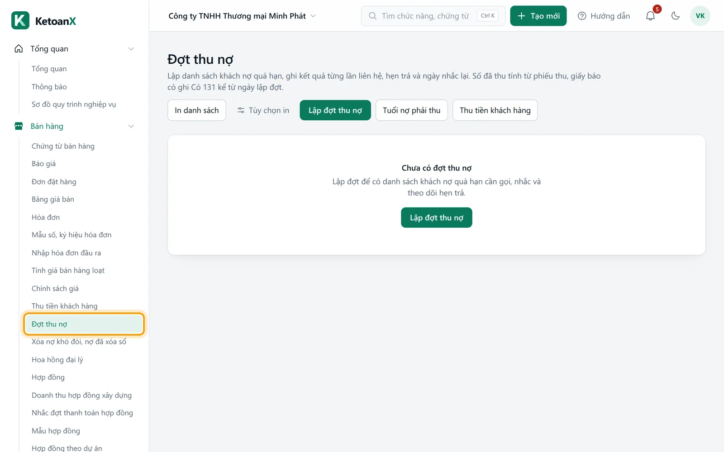Open Tùy chọn in settings
The image size is (724, 452).
(263, 110)
